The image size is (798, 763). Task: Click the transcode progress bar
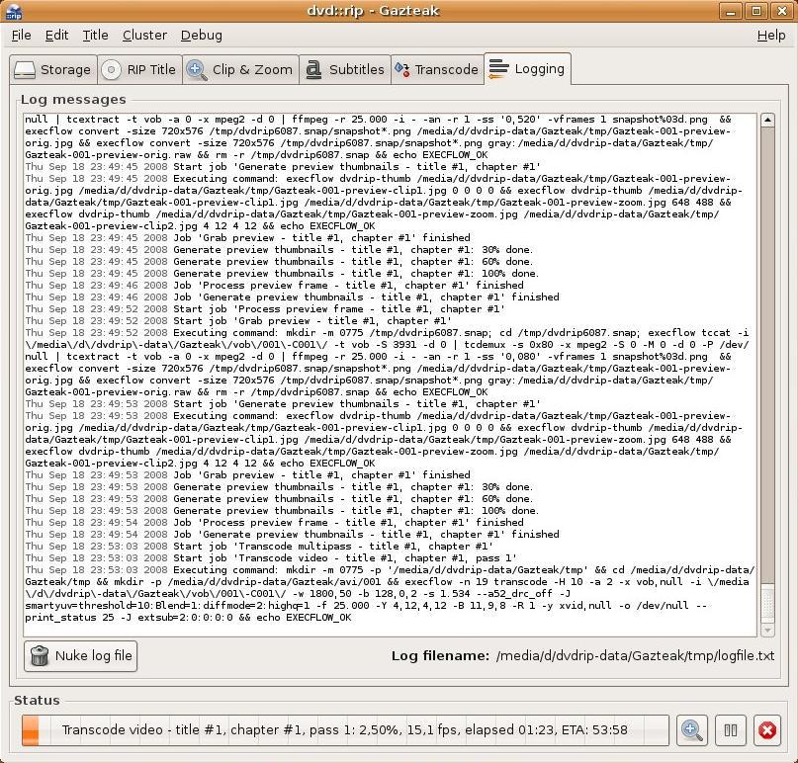pyautogui.click(x=345, y=730)
